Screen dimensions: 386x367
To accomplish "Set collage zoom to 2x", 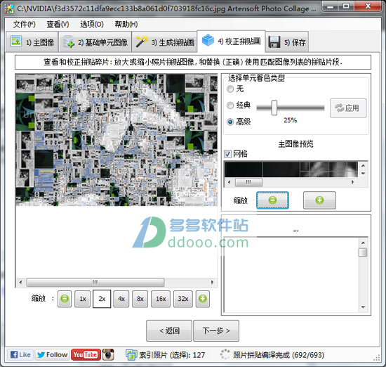I will (x=102, y=299).
